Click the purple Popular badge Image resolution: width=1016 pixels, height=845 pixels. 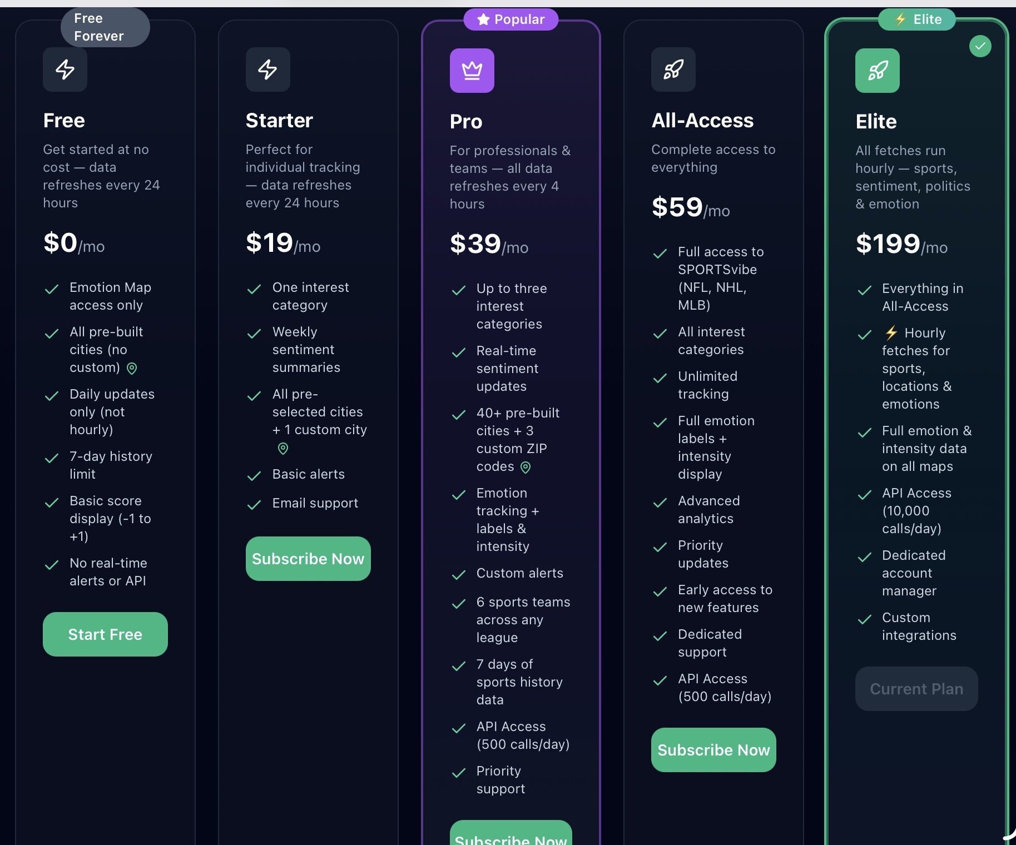pyautogui.click(x=511, y=19)
